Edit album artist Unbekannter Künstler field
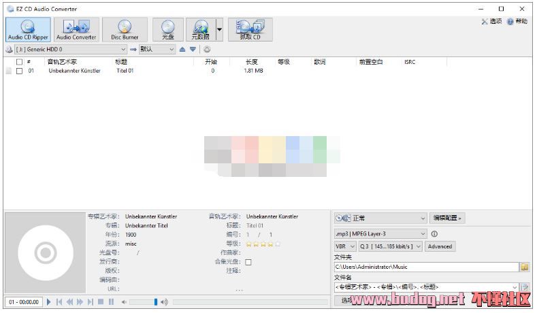The image size is (537, 313). pos(151,216)
